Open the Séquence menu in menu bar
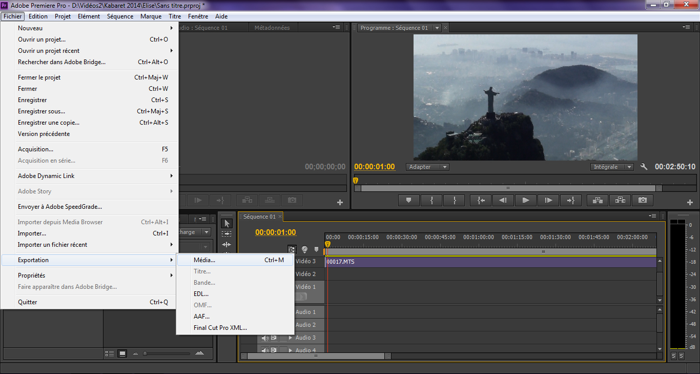700x374 pixels. 120,16
